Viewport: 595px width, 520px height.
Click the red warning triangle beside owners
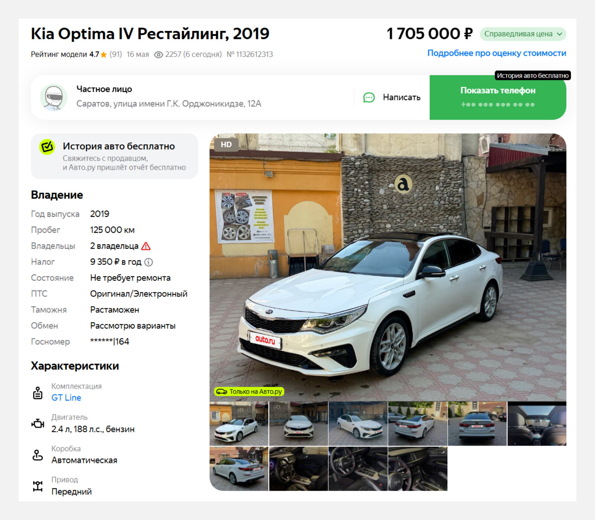point(146,246)
